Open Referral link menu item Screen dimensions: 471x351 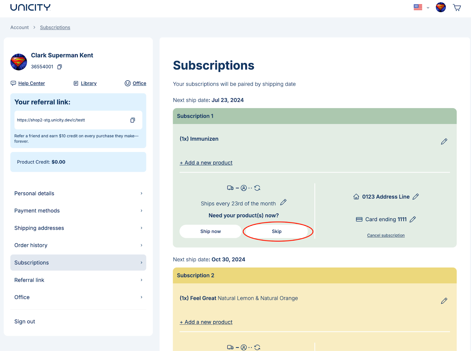[x=78, y=280]
